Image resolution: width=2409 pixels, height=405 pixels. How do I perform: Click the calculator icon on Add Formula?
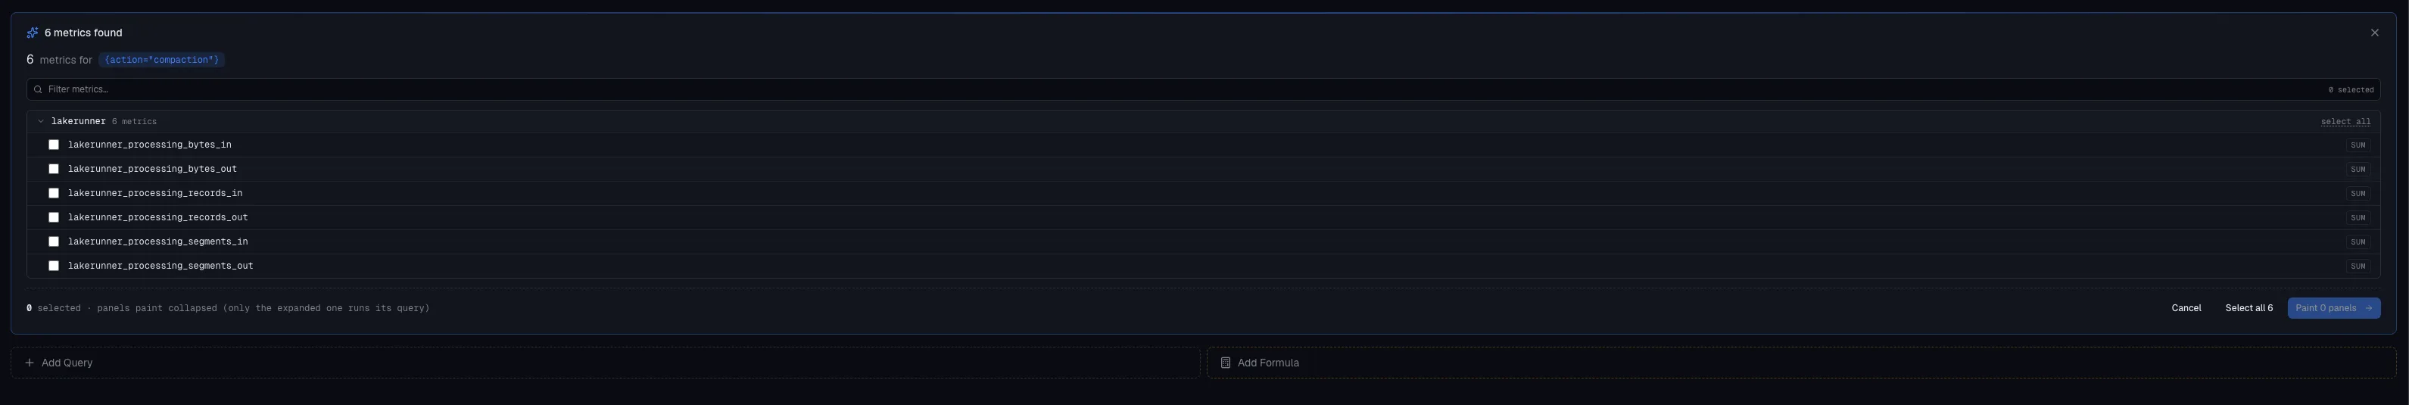point(1225,363)
